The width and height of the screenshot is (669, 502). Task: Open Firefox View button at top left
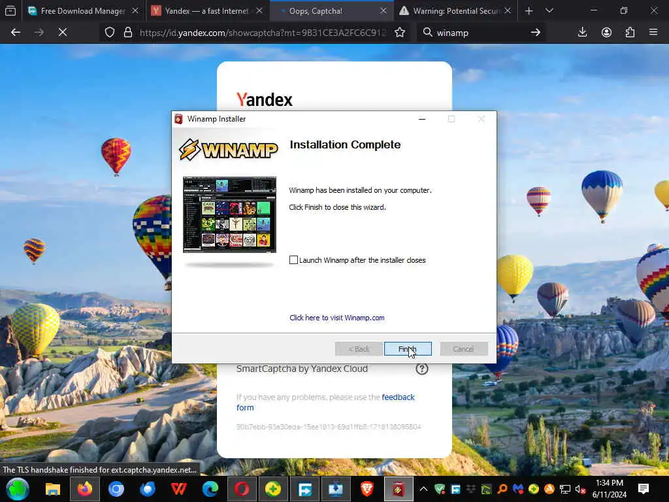10,10
